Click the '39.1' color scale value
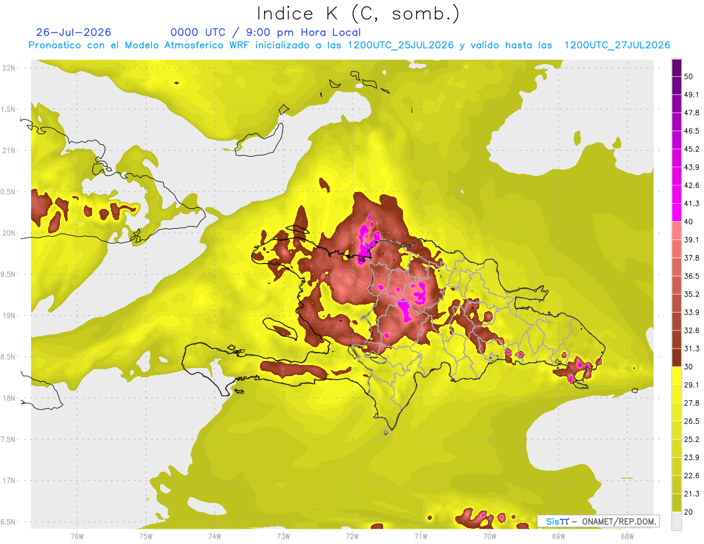The image size is (704, 544). point(692,239)
